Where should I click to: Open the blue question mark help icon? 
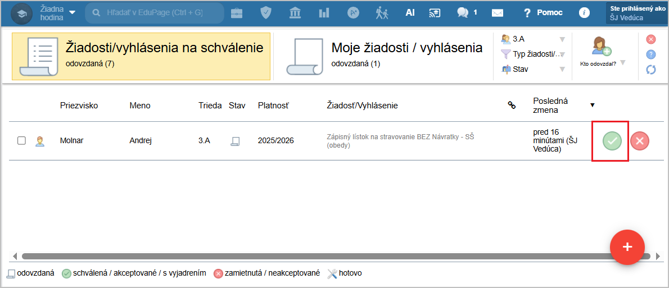click(x=651, y=54)
